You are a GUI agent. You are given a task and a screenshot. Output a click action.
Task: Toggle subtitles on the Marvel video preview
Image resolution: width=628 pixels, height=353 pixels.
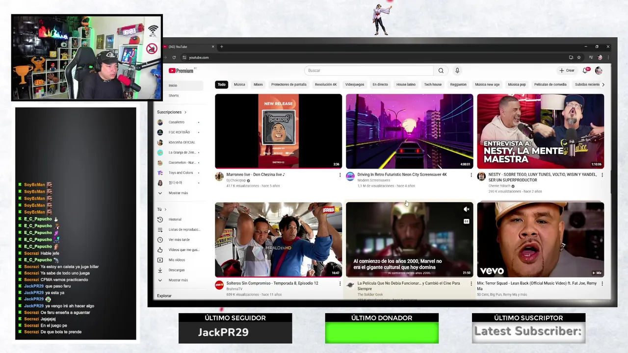click(466, 221)
